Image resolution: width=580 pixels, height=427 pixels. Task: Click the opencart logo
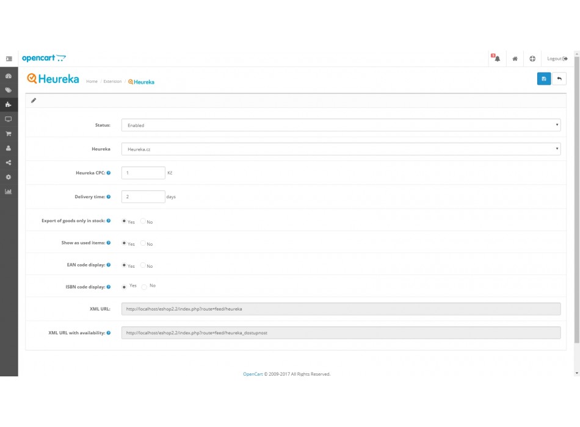point(43,58)
